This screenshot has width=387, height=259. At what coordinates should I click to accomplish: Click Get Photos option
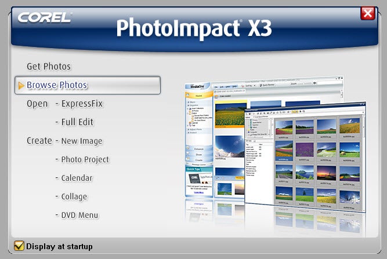[49, 66]
